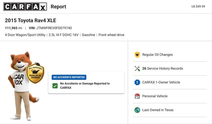Select the Regular Oil Changes text
This screenshot has height=124, width=212.
(157, 55)
